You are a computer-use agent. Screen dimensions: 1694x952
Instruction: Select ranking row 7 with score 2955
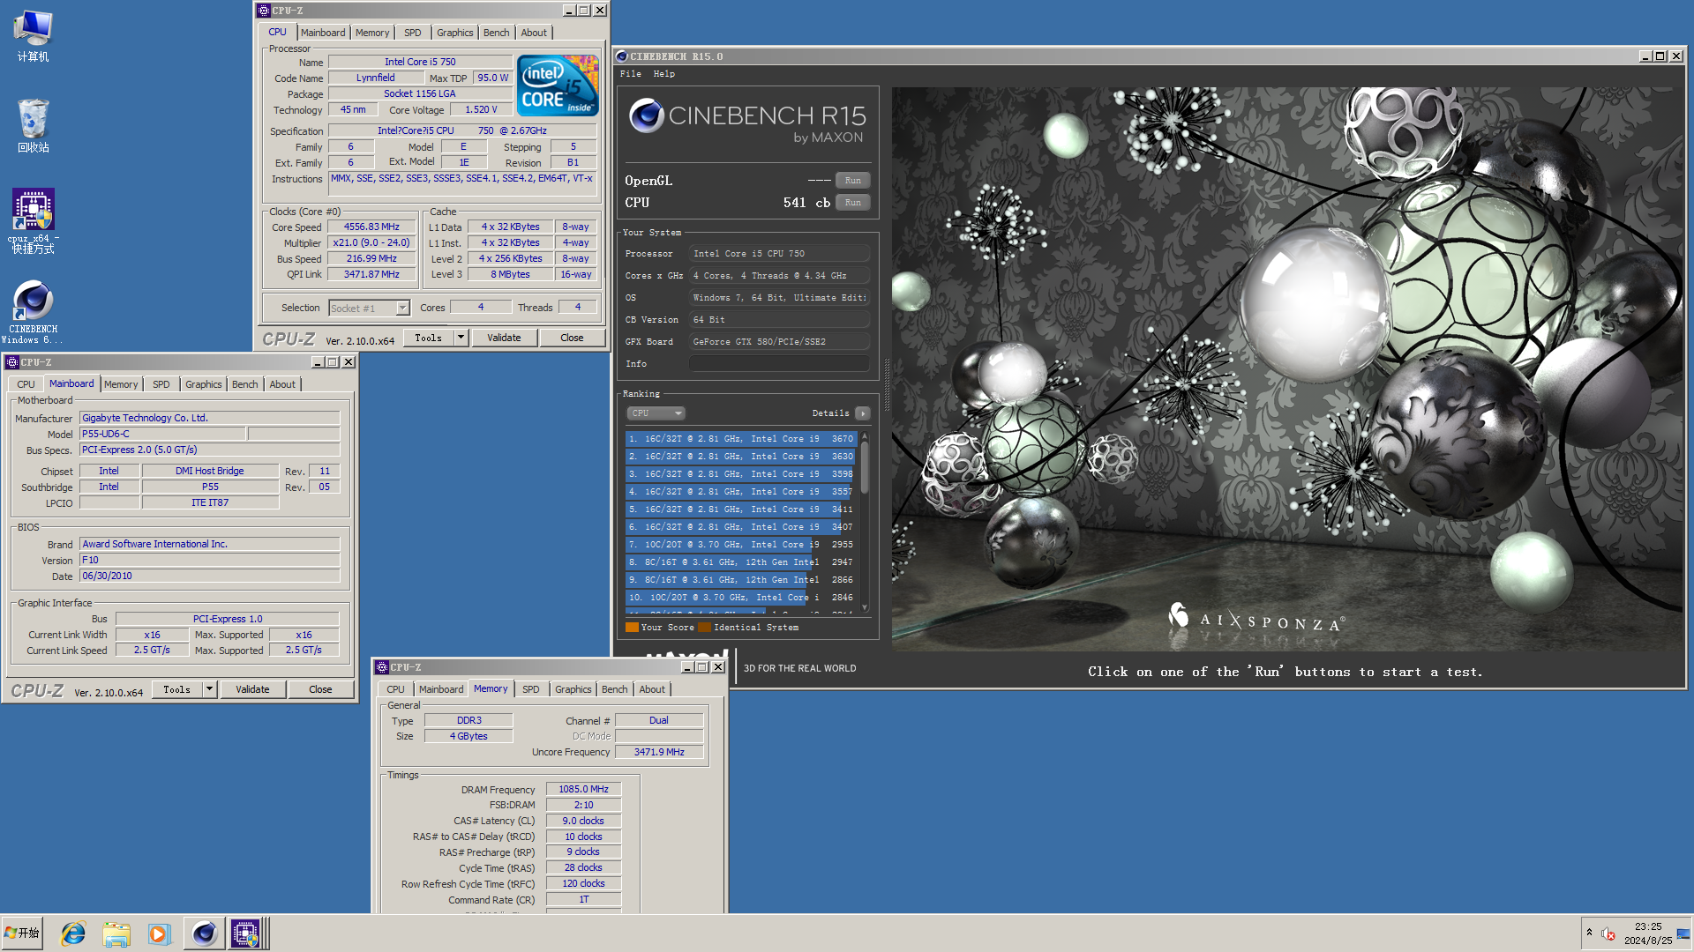click(x=740, y=544)
